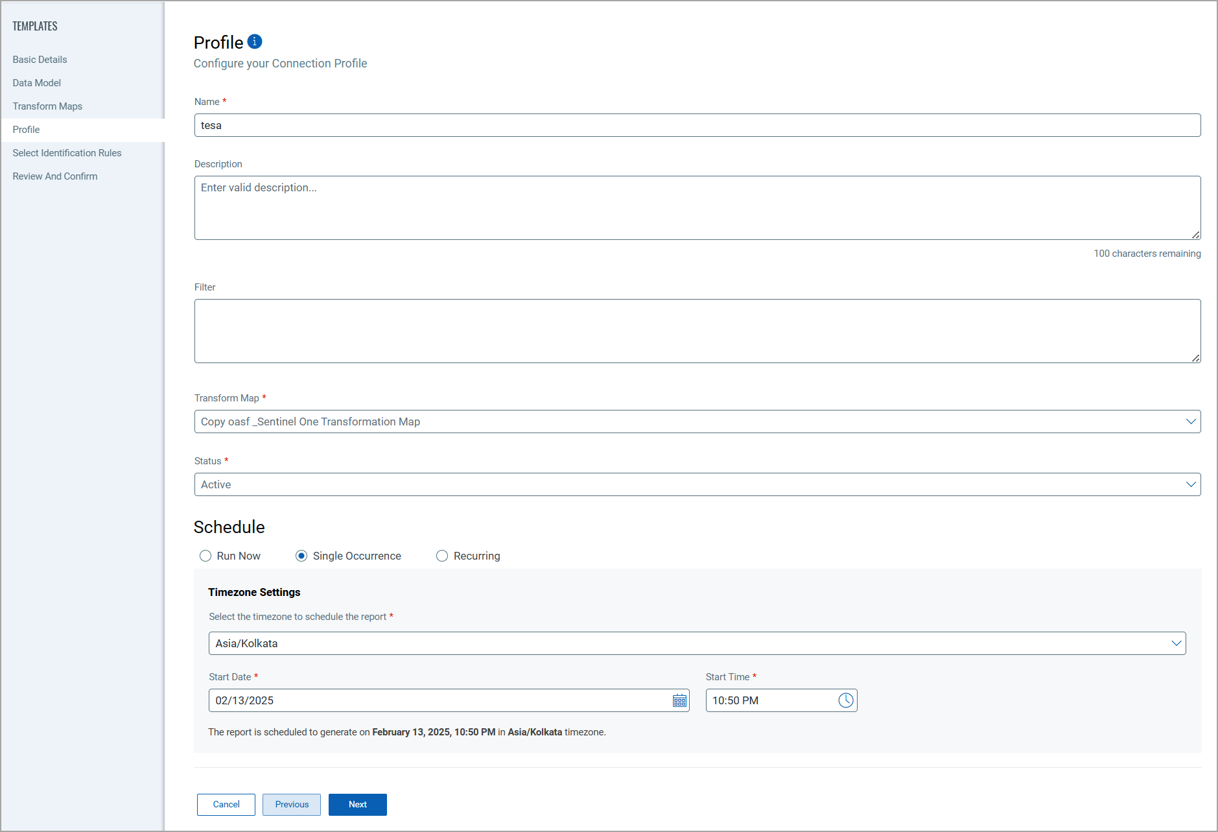Open the Start Date calendar picker
The width and height of the screenshot is (1218, 832).
pyautogui.click(x=679, y=700)
